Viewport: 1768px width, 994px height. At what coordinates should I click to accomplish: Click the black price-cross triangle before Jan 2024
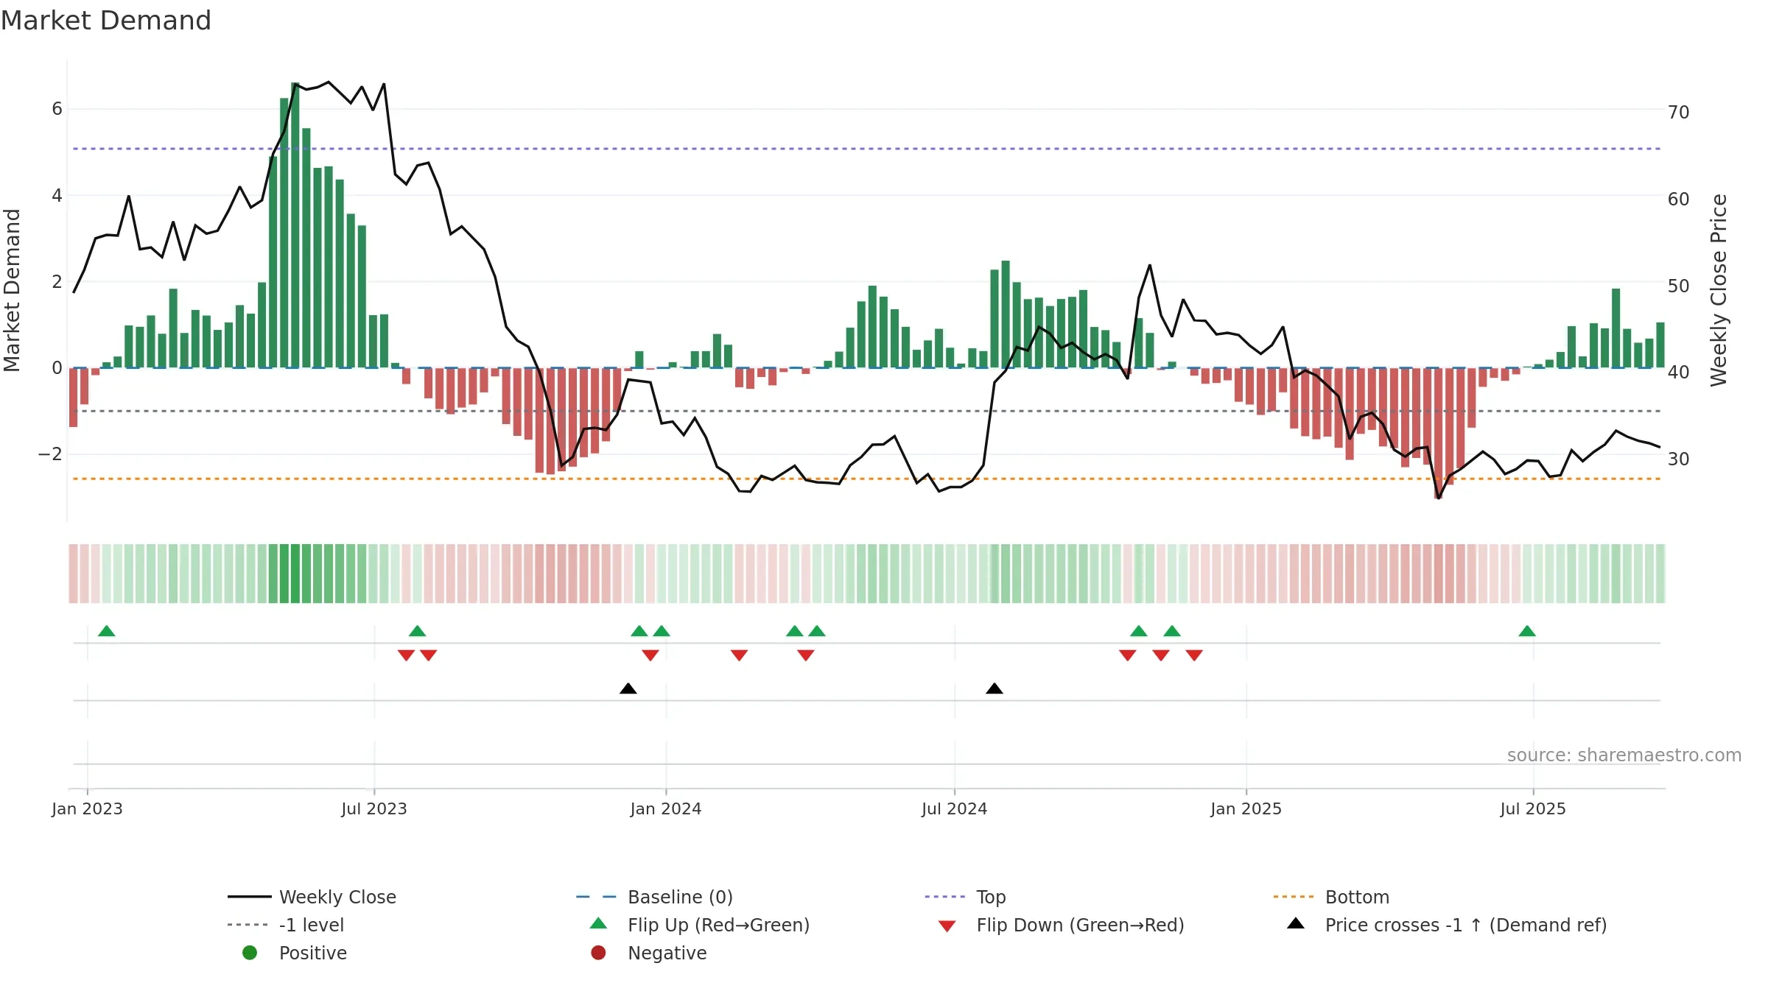(628, 688)
